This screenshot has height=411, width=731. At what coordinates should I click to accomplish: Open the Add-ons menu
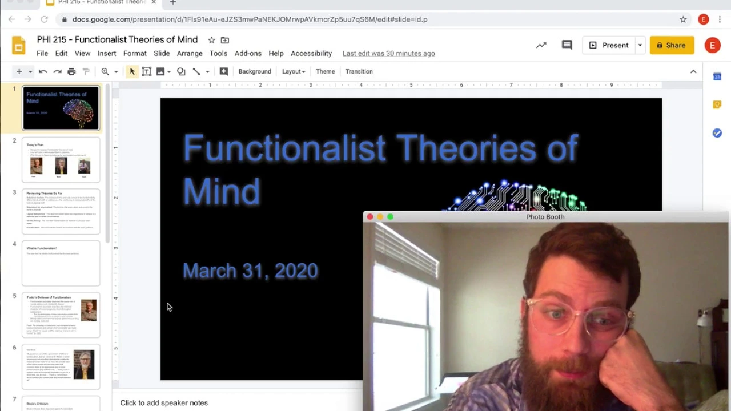(x=248, y=53)
